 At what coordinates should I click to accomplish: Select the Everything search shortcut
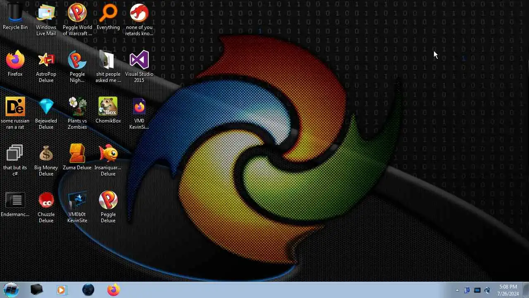(x=108, y=17)
